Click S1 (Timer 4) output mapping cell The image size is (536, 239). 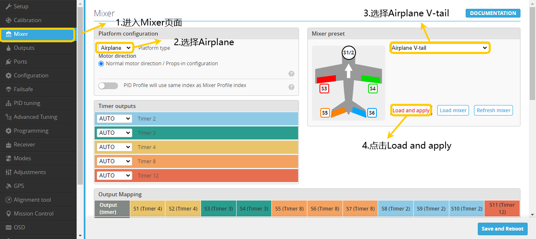pos(148,209)
